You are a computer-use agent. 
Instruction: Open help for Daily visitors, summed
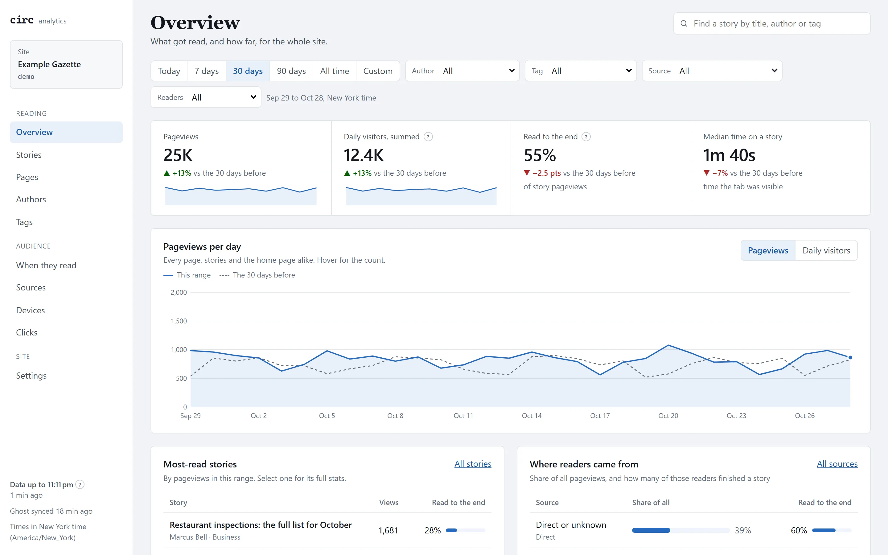click(428, 137)
